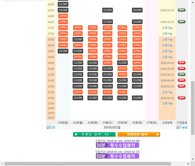Screen dimensions: 195x166
Task: Pick the OPEN slot at 20:00 Wednesday
Action: click(x=108, y=63)
